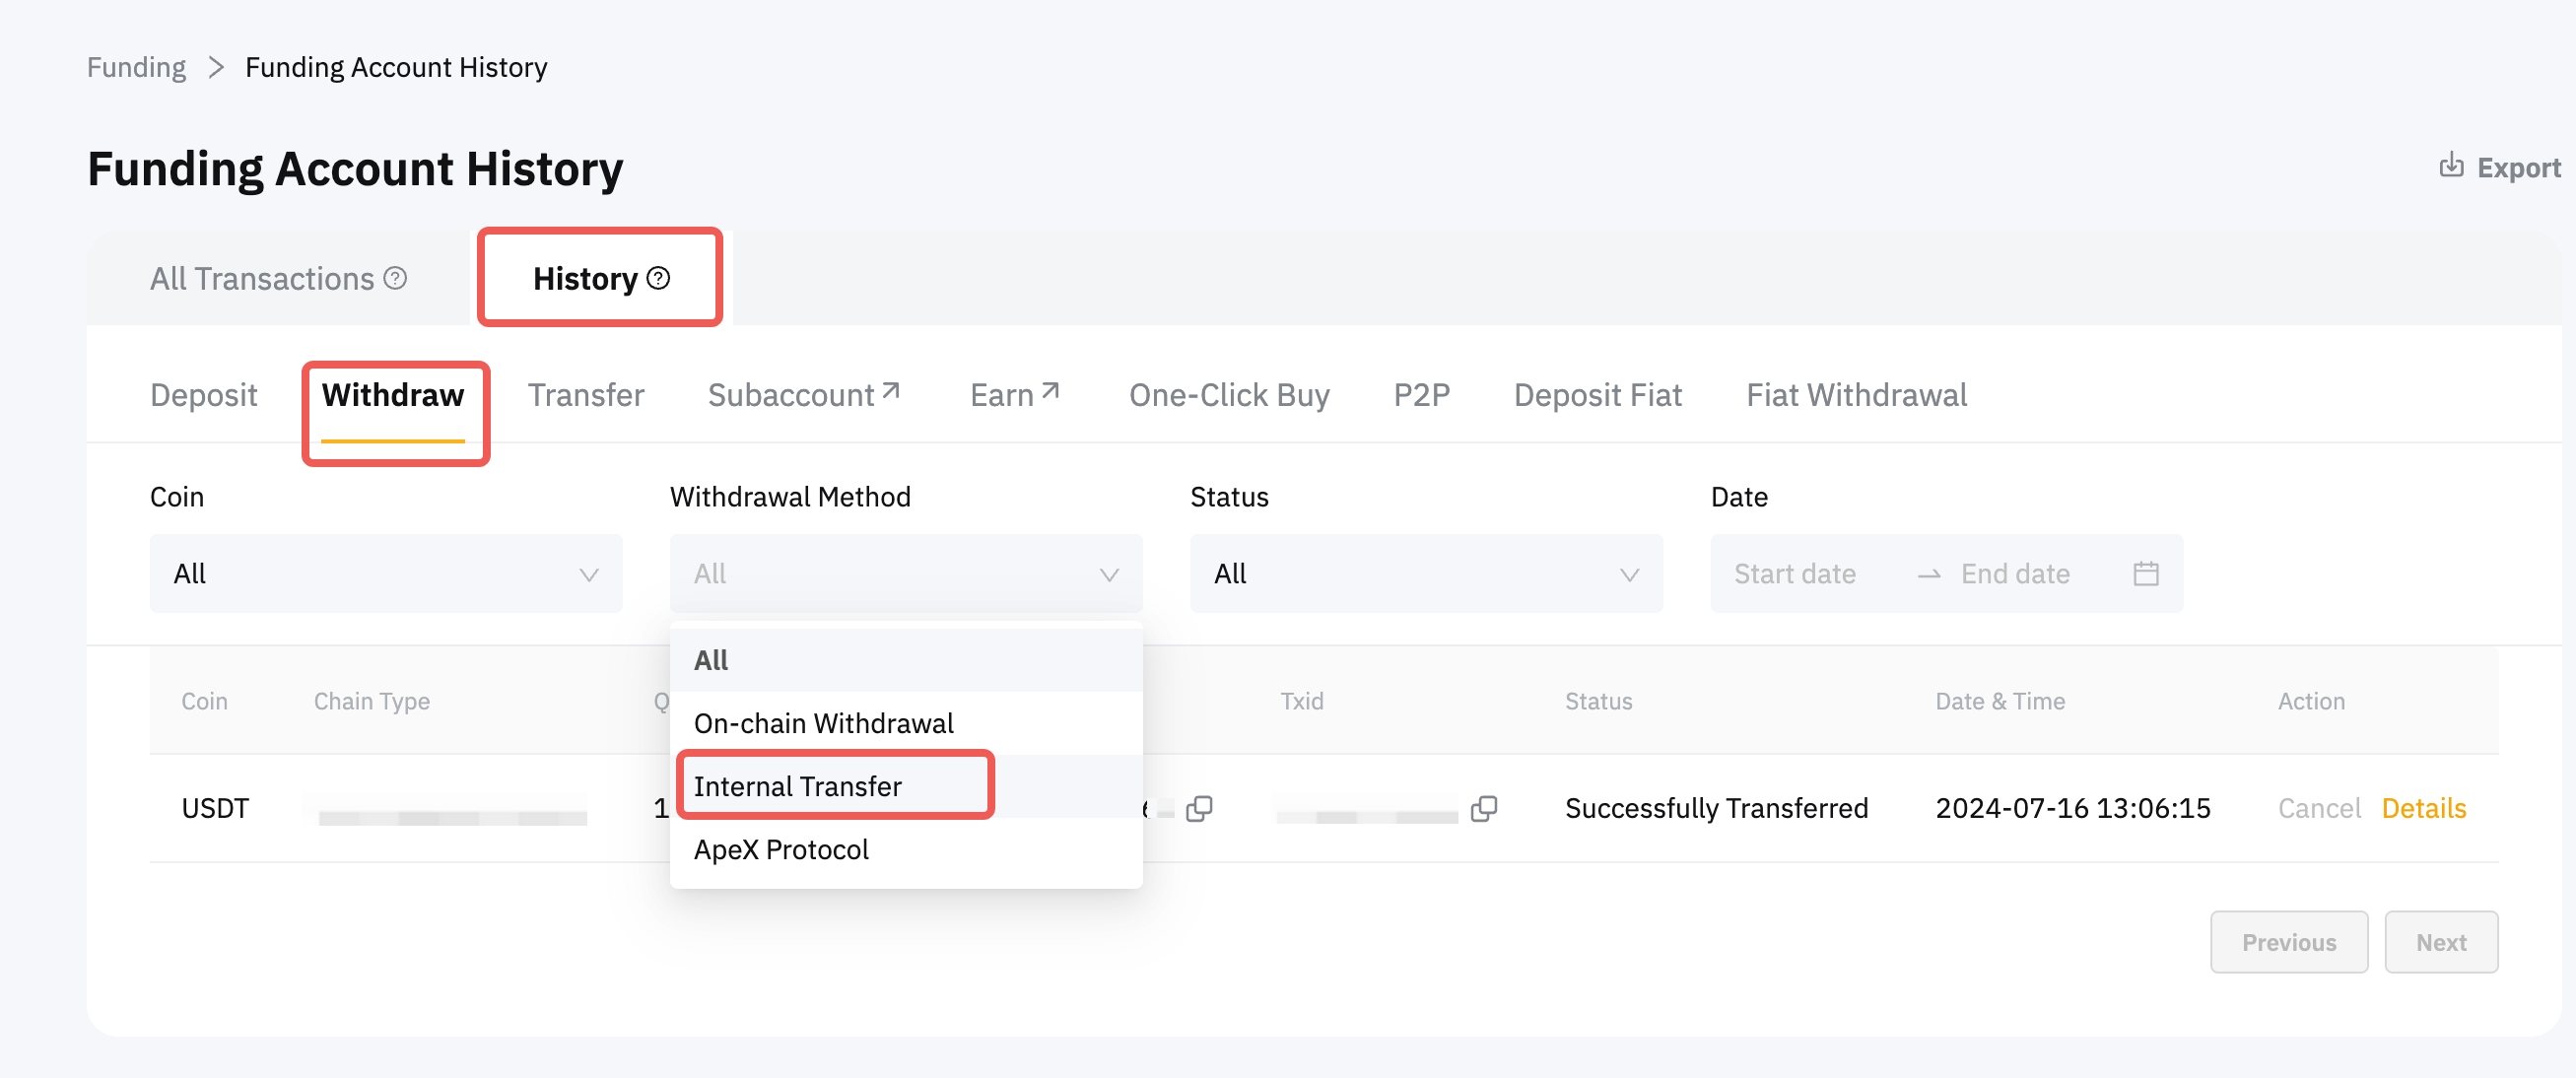Open Details for USDT withdrawal

2423,808
